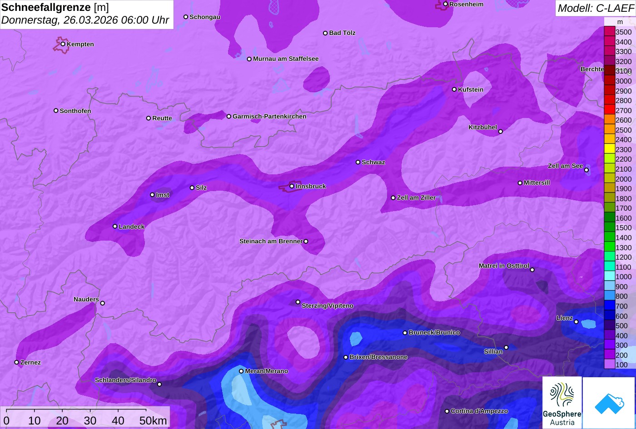
Task: Select the Innsbruck city marker dot
Action: click(292, 186)
